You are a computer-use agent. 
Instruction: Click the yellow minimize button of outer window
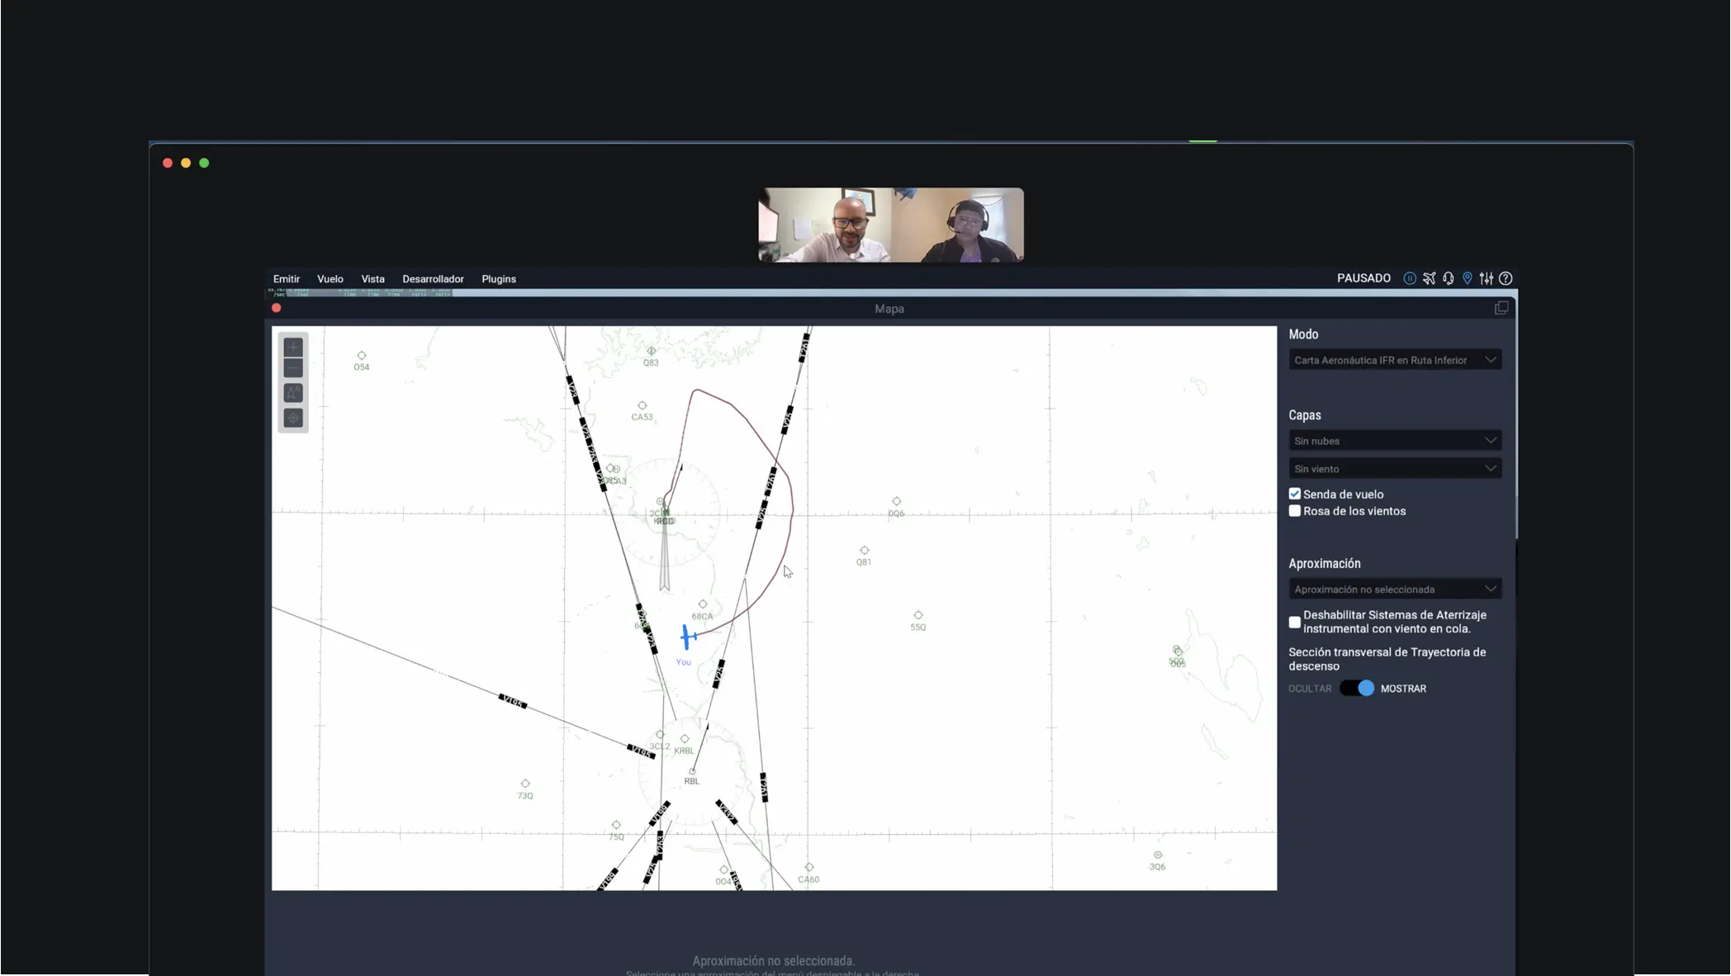pos(186,163)
